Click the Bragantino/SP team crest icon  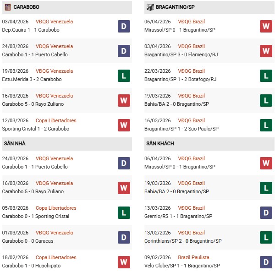(150, 7)
